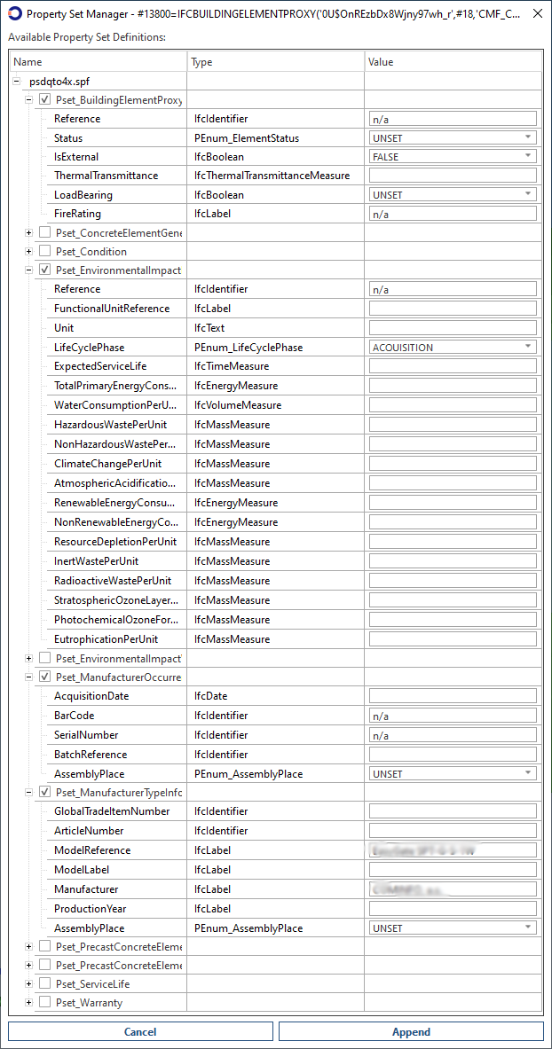
Task: Check the Pset_Warranty property set
Action: coord(44,1003)
